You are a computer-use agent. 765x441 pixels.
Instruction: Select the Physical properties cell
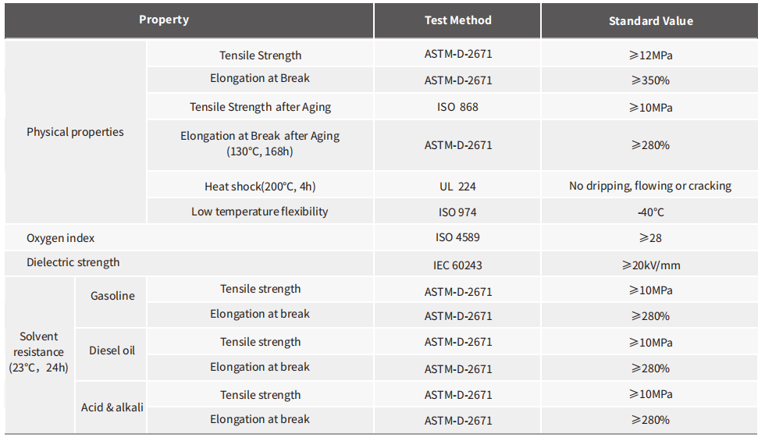click(76, 132)
